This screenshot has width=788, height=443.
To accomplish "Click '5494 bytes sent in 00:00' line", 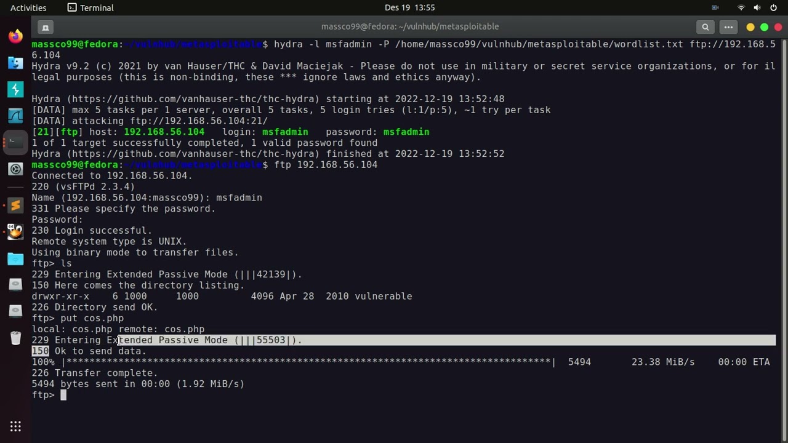I will pos(138,384).
